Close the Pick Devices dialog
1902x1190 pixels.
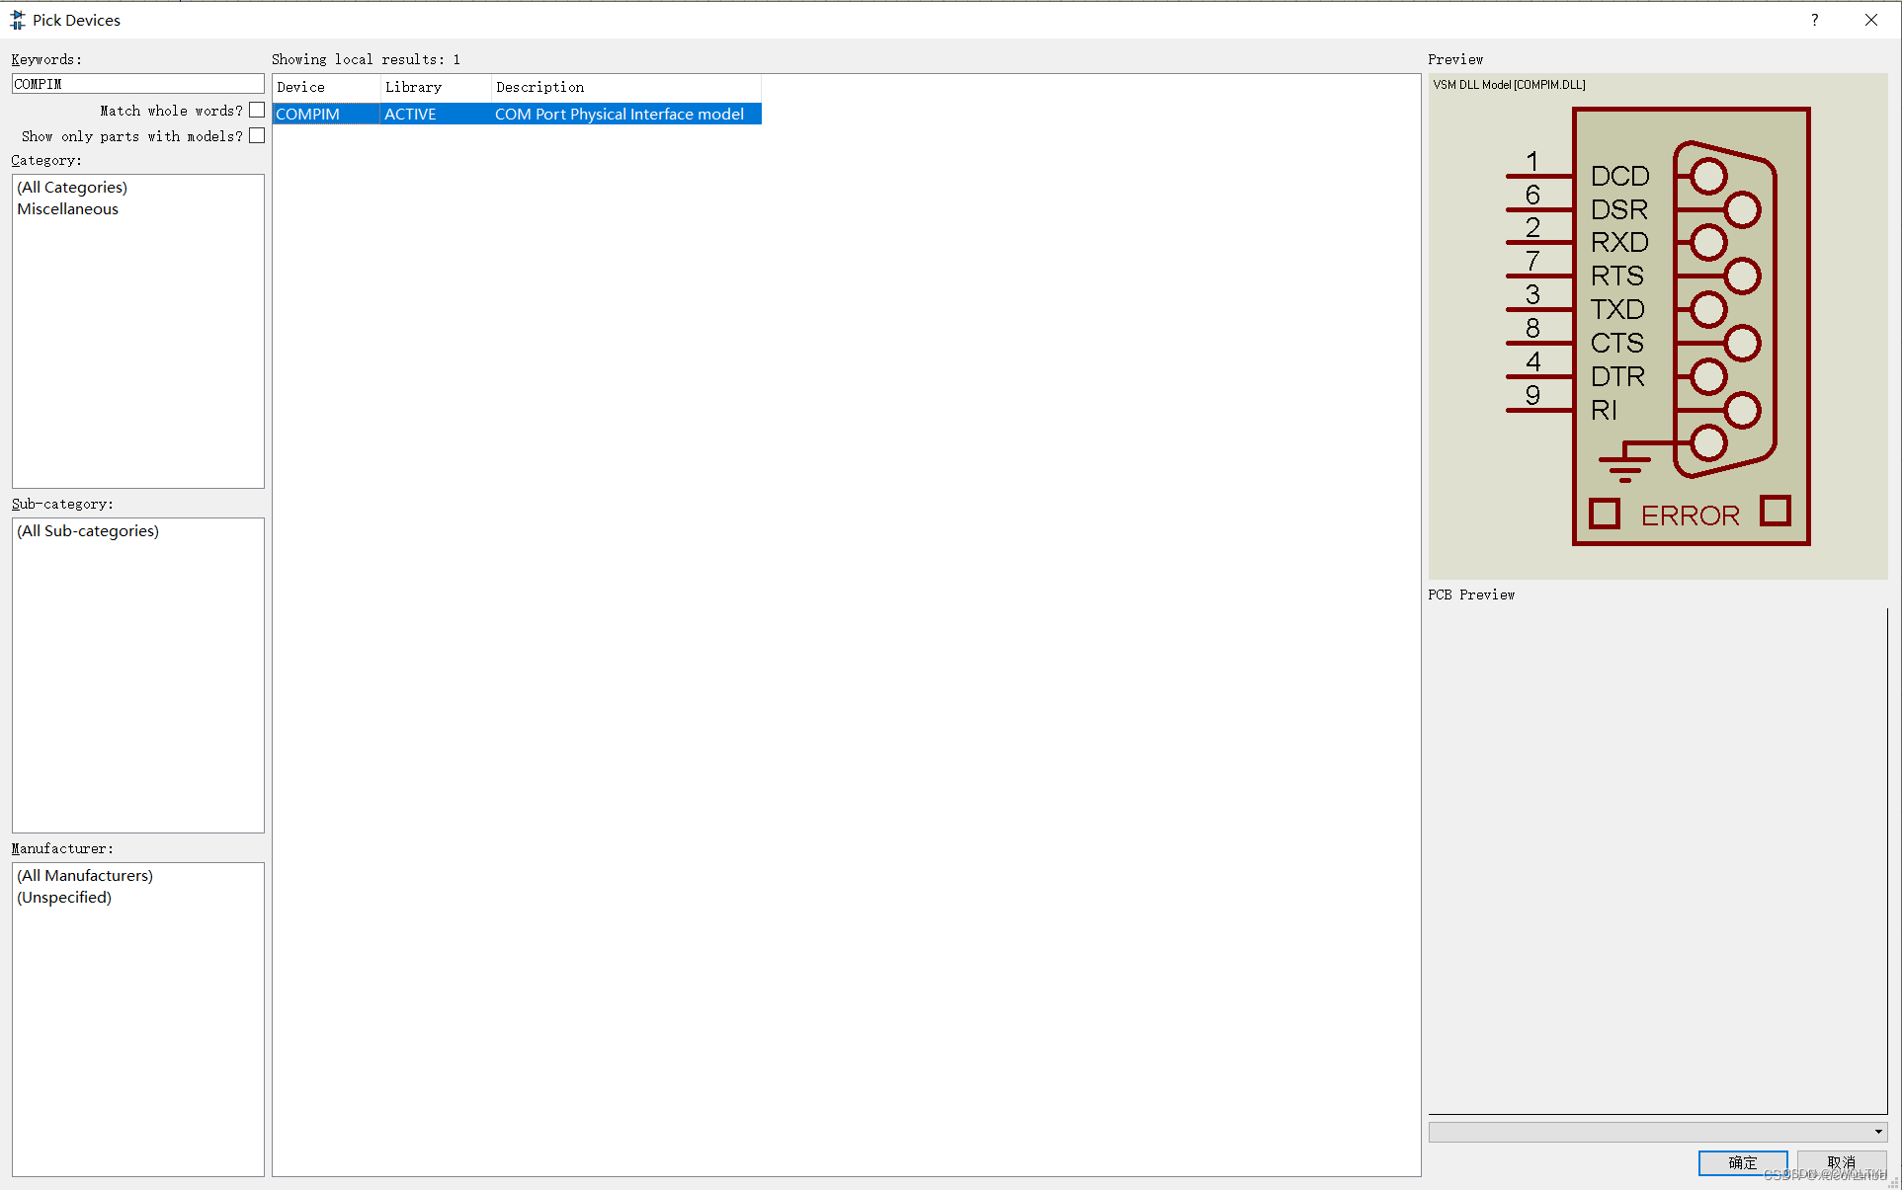pos(1870,20)
